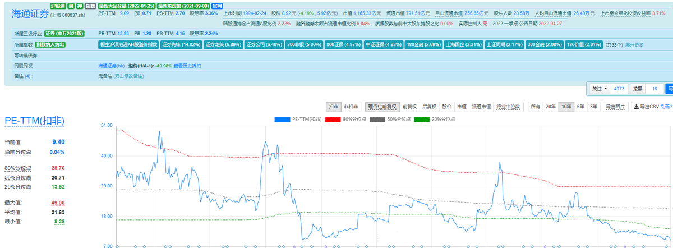Screen dimensions: 673x248
Task: Switch chart overlay to 行业中位数
Action: (x=508, y=106)
